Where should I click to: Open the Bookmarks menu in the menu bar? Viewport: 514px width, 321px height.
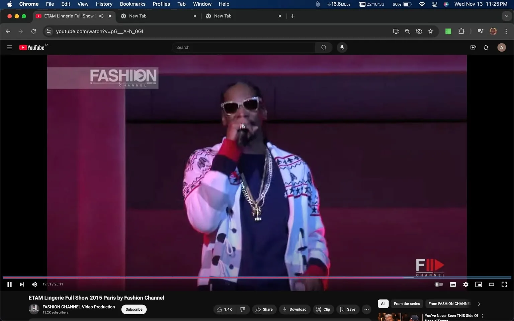(133, 4)
